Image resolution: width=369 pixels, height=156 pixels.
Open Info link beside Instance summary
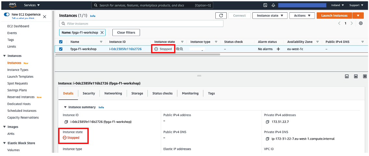pyautogui.click(x=101, y=107)
